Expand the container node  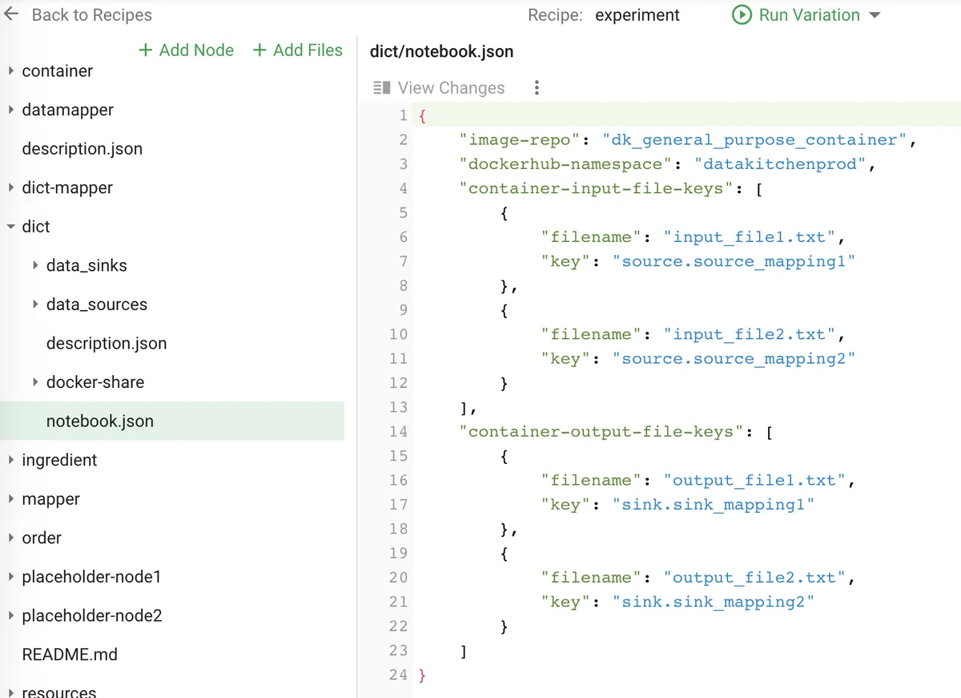pos(11,71)
